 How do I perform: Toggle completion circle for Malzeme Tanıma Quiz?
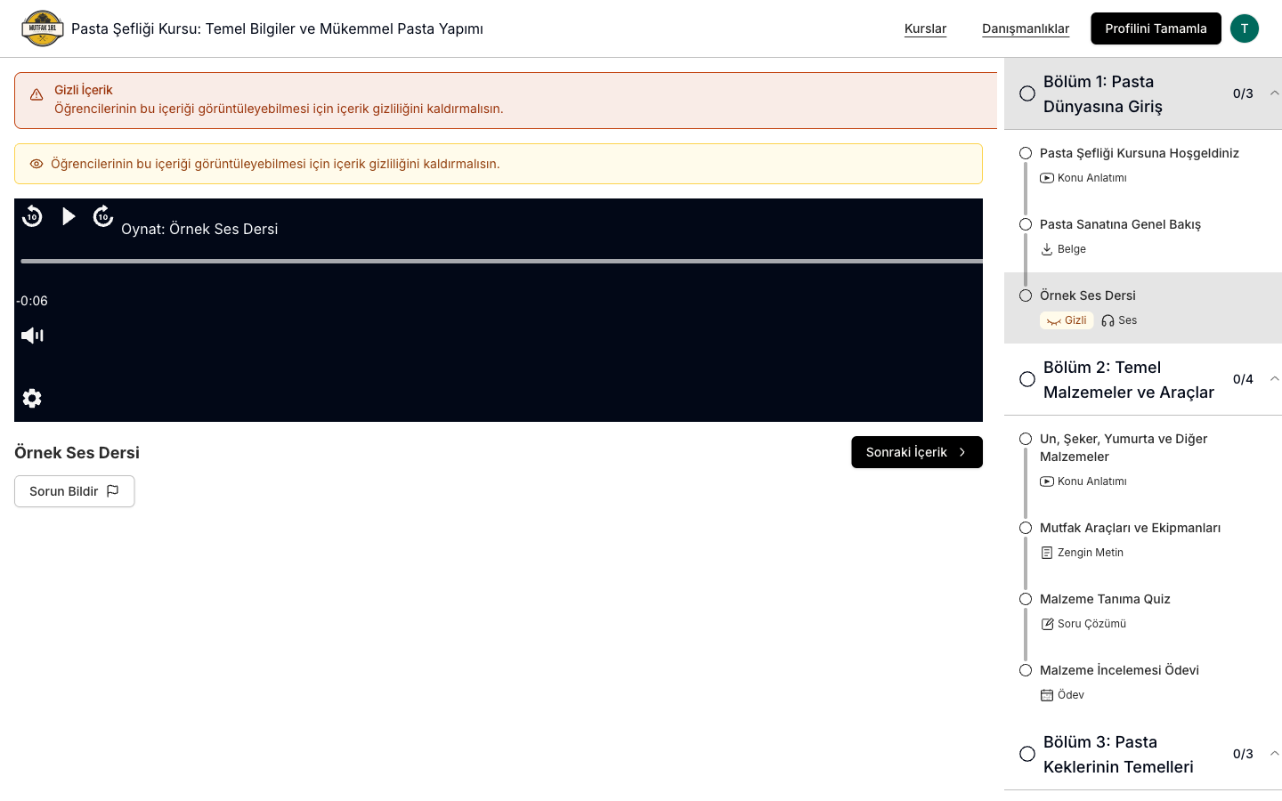click(x=1026, y=599)
